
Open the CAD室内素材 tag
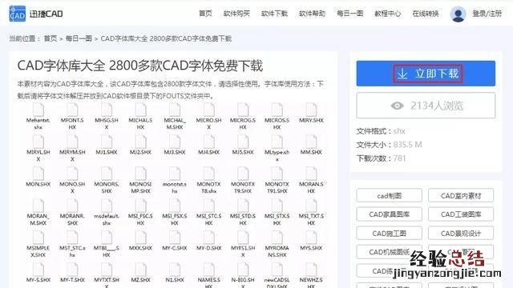461,195
